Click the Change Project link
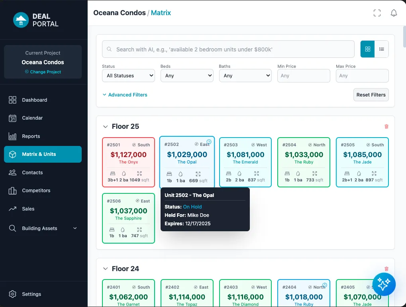 (x=43, y=72)
